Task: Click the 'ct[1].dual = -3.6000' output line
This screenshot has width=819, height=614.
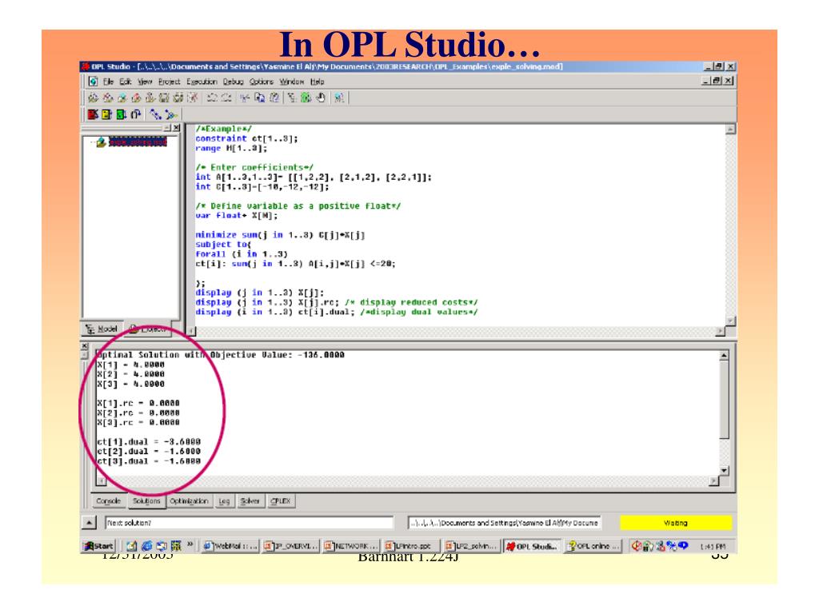Action: click(x=148, y=441)
